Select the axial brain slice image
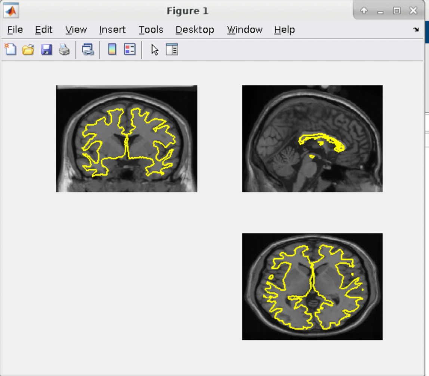 tap(312, 287)
